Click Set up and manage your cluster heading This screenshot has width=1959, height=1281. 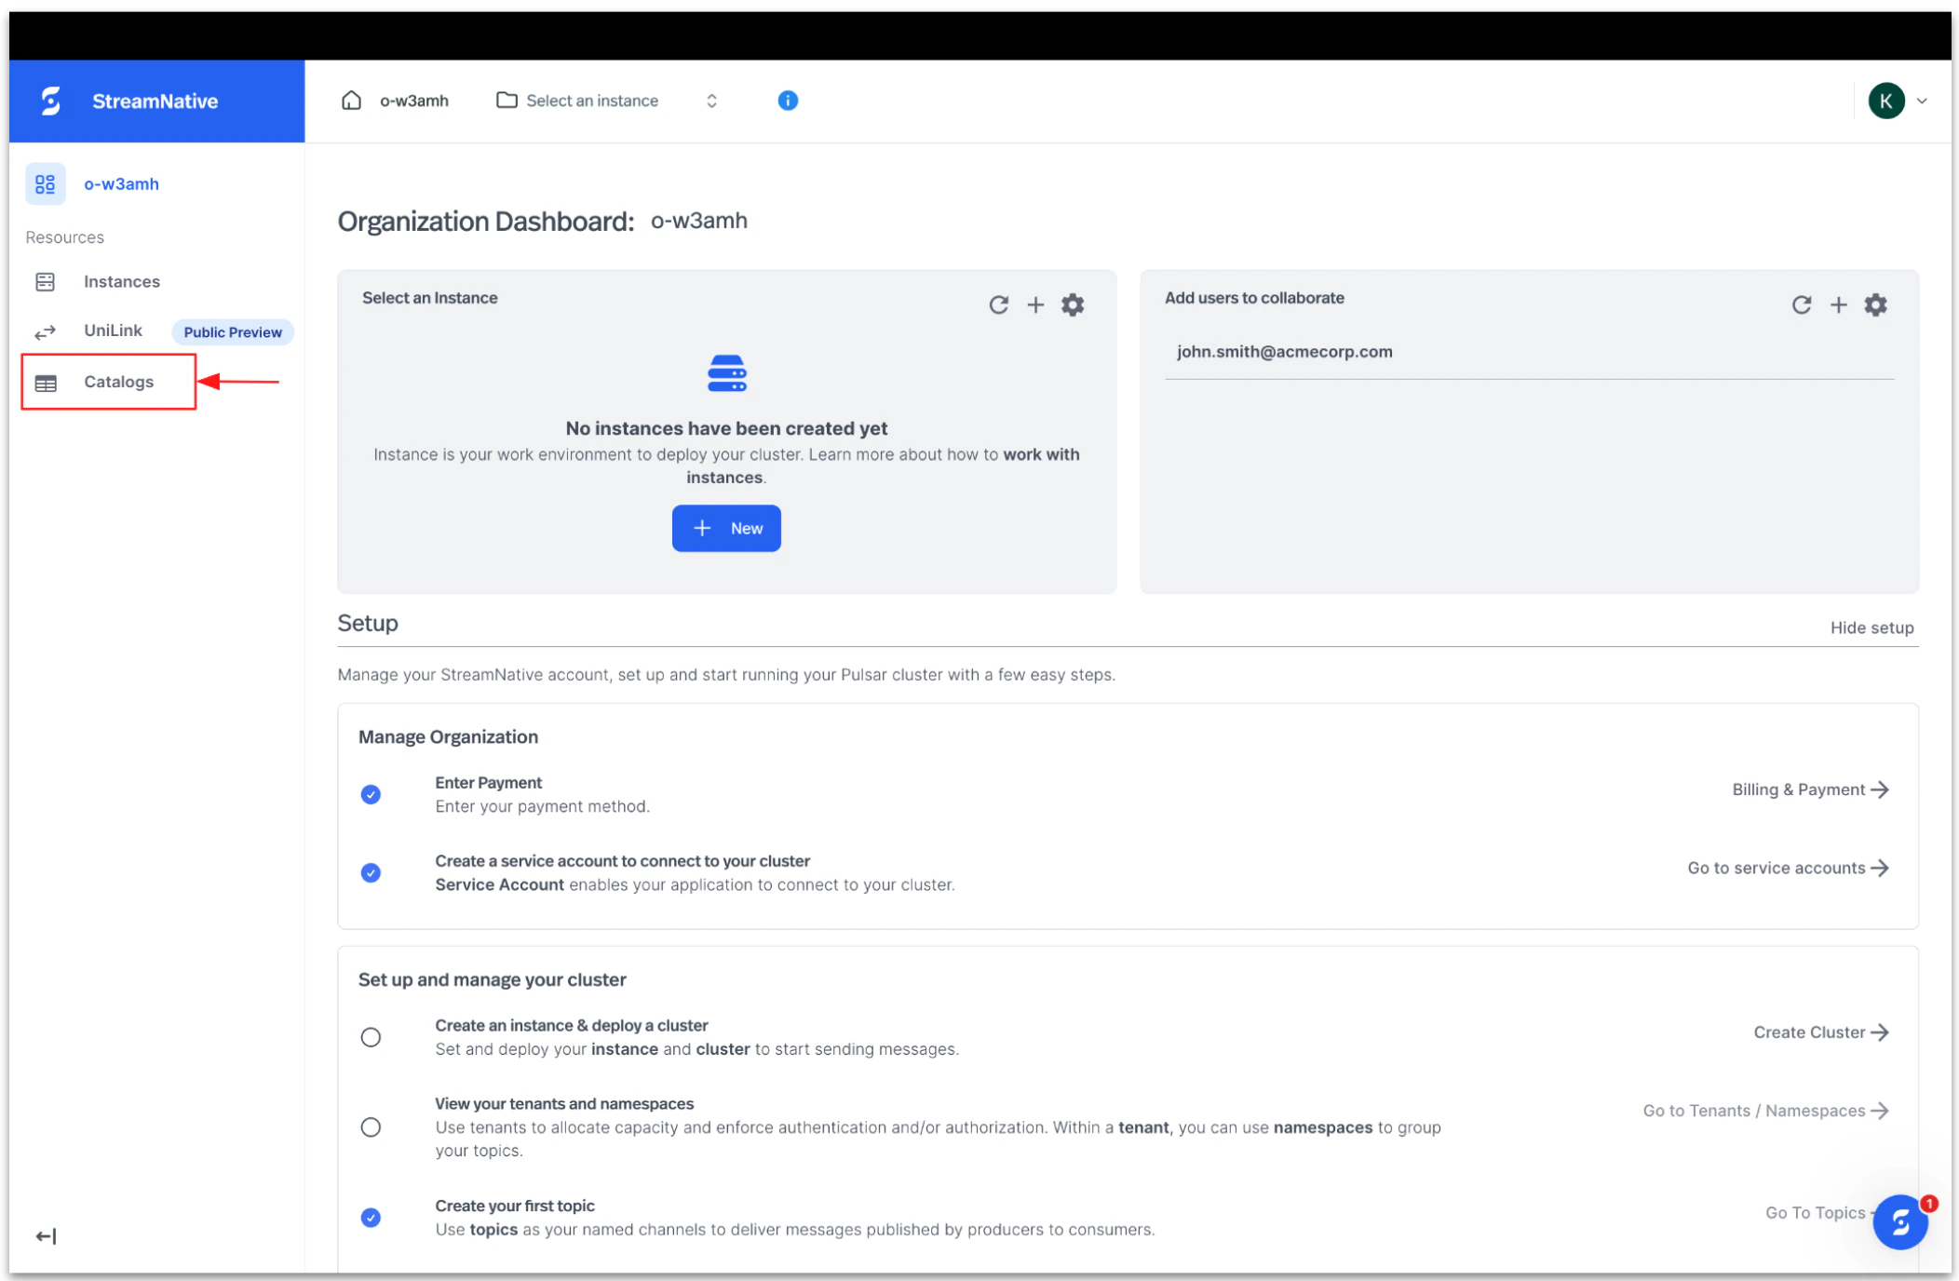tap(492, 980)
